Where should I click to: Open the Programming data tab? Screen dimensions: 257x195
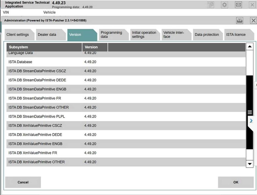tap(114, 35)
